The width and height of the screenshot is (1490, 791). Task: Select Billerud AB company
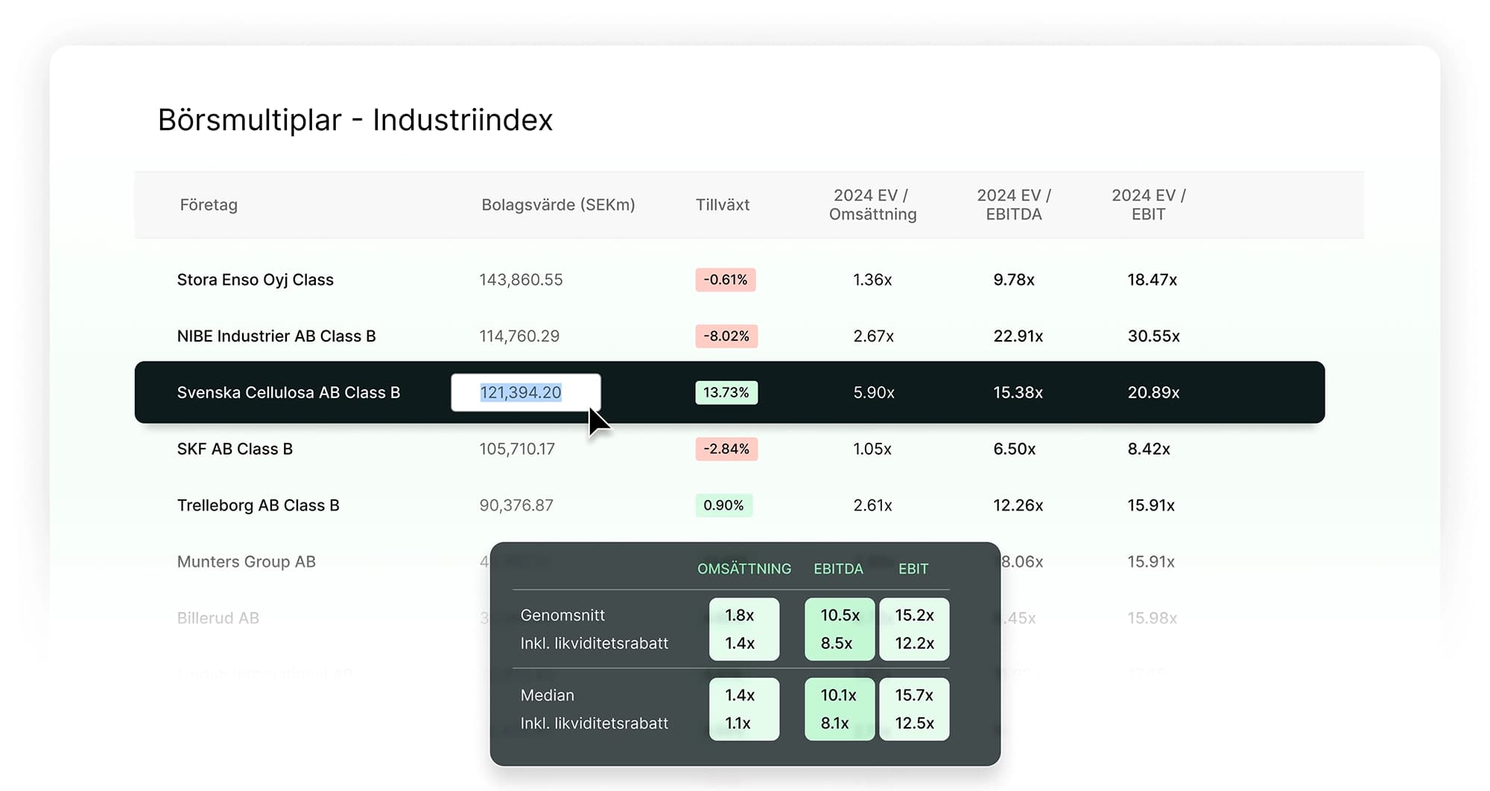tap(218, 618)
